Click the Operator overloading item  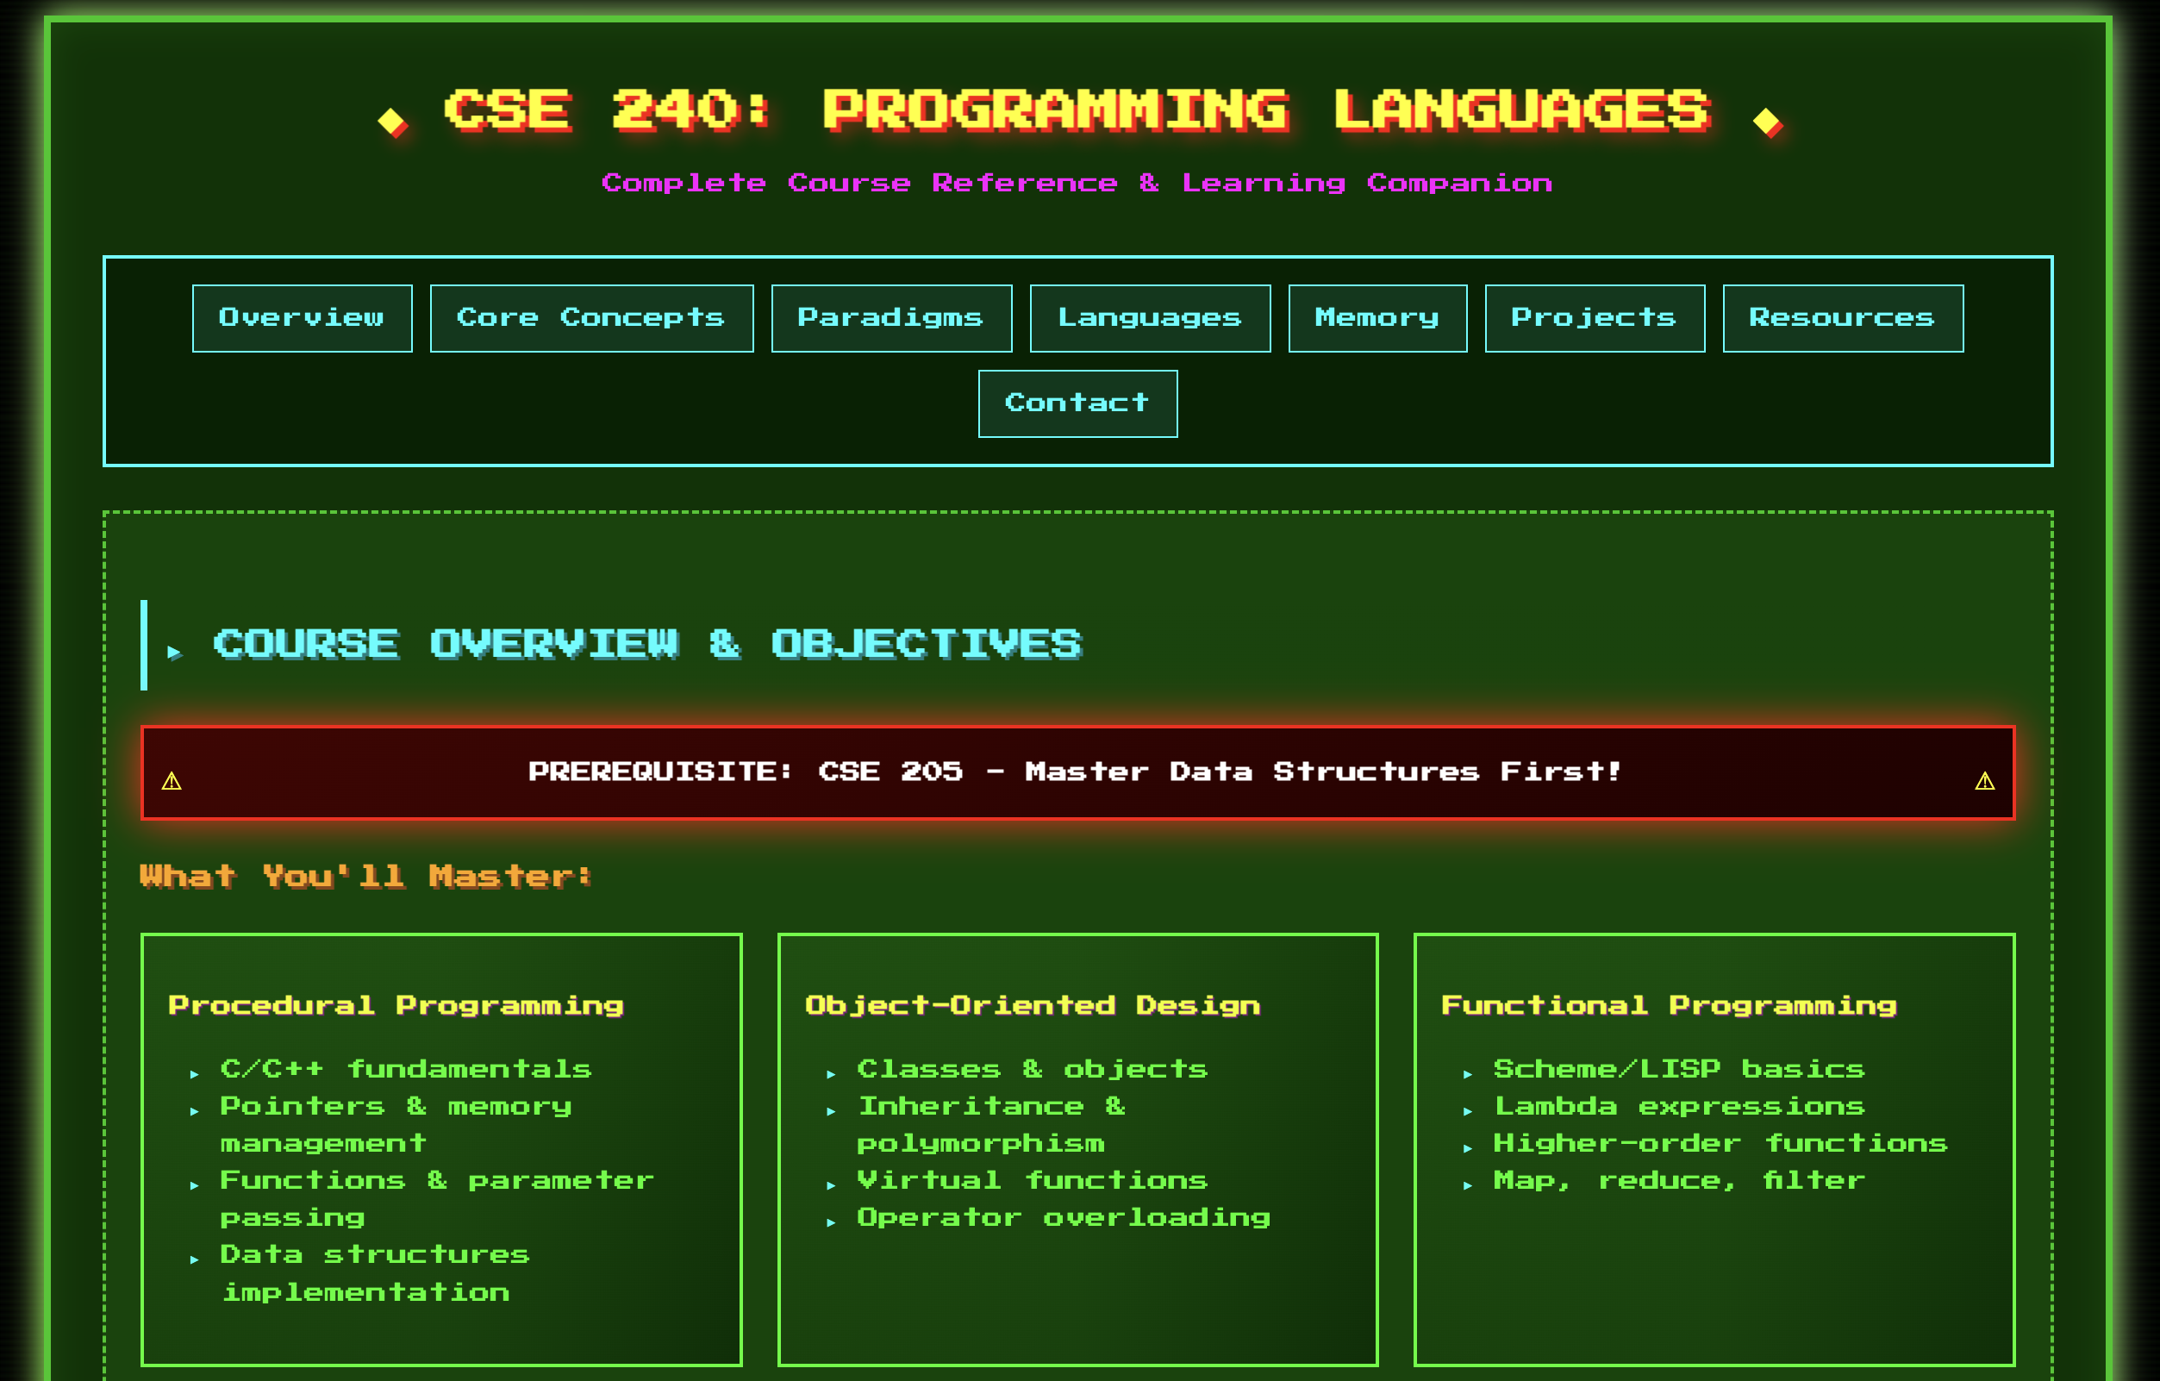[1064, 1218]
